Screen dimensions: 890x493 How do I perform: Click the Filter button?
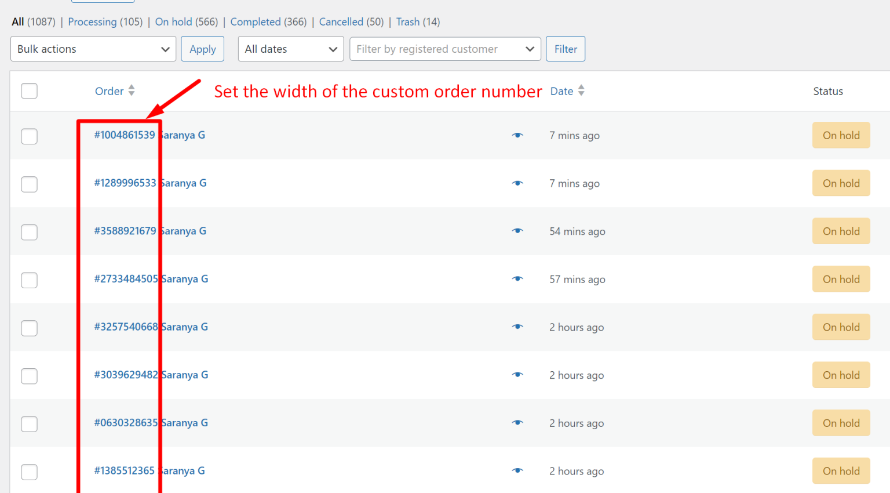[x=565, y=49]
